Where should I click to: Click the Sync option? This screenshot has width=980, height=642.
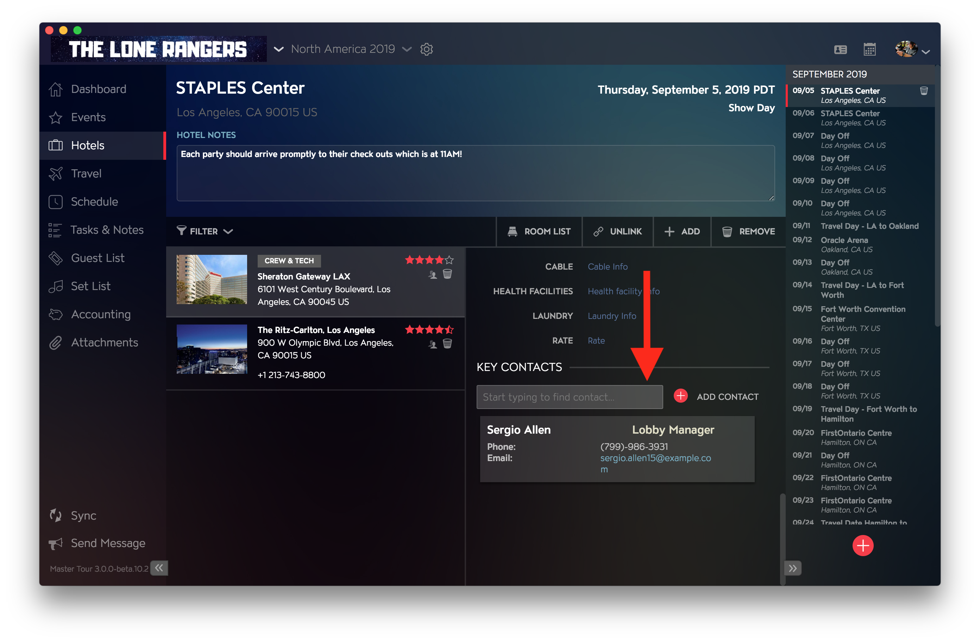pos(83,516)
